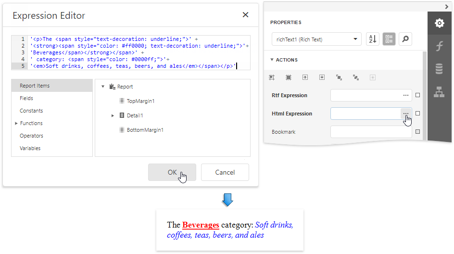Image resolution: width=454 pixels, height=254 pixels.
Task: Toggle the square marker beside Bookmark
Action: pos(417,132)
